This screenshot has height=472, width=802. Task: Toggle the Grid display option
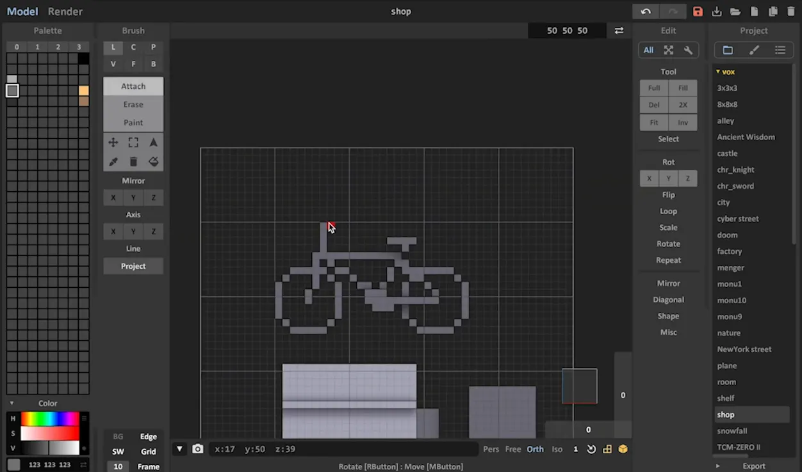point(148,452)
